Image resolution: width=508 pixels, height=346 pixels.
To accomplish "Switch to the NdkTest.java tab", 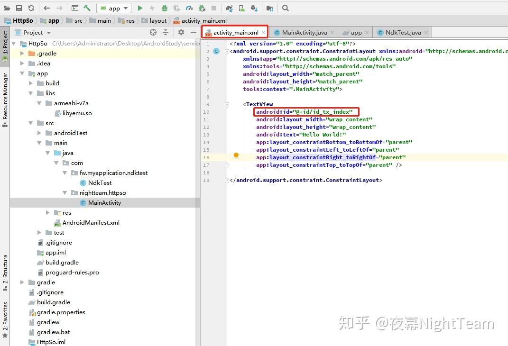I will 402,32.
